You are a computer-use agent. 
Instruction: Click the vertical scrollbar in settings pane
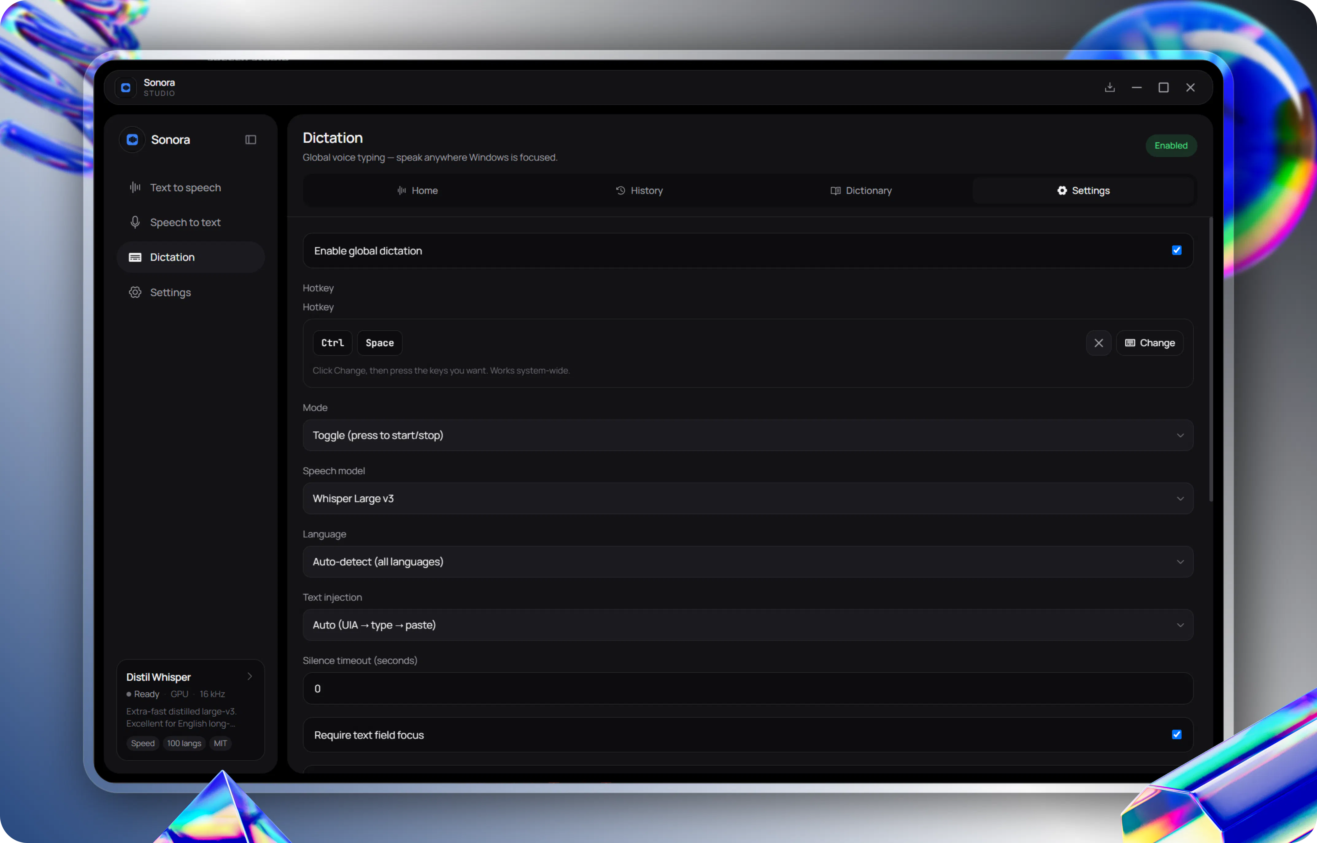pyautogui.click(x=1211, y=359)
